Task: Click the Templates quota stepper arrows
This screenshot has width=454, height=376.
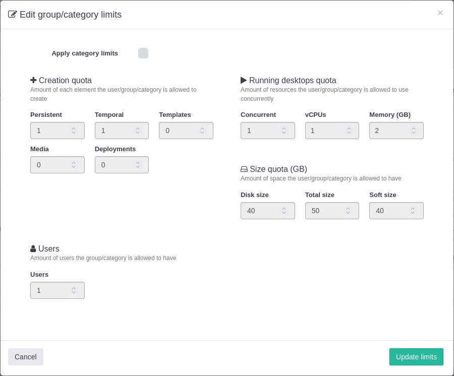Action: [x=202, y=131]
